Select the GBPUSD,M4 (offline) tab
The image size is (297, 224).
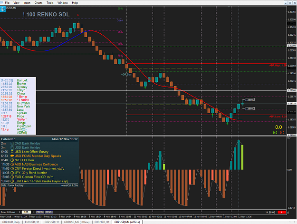coord(127,222)
